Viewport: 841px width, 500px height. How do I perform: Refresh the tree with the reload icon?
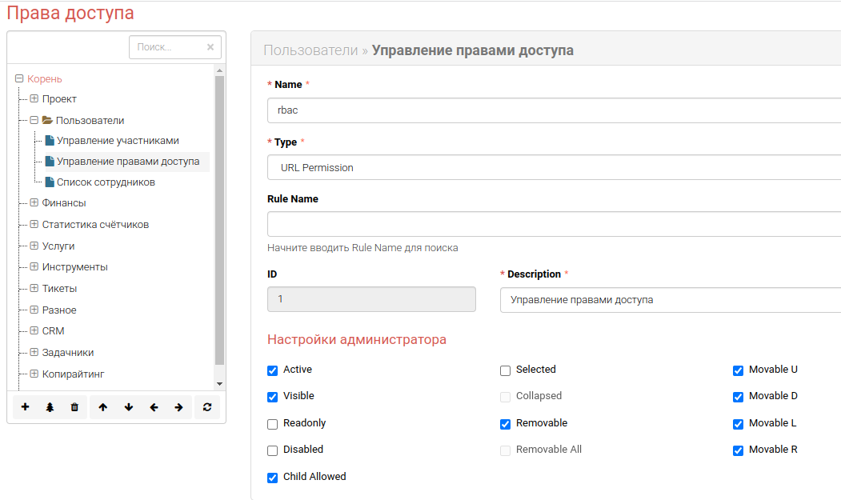(206, 407)
